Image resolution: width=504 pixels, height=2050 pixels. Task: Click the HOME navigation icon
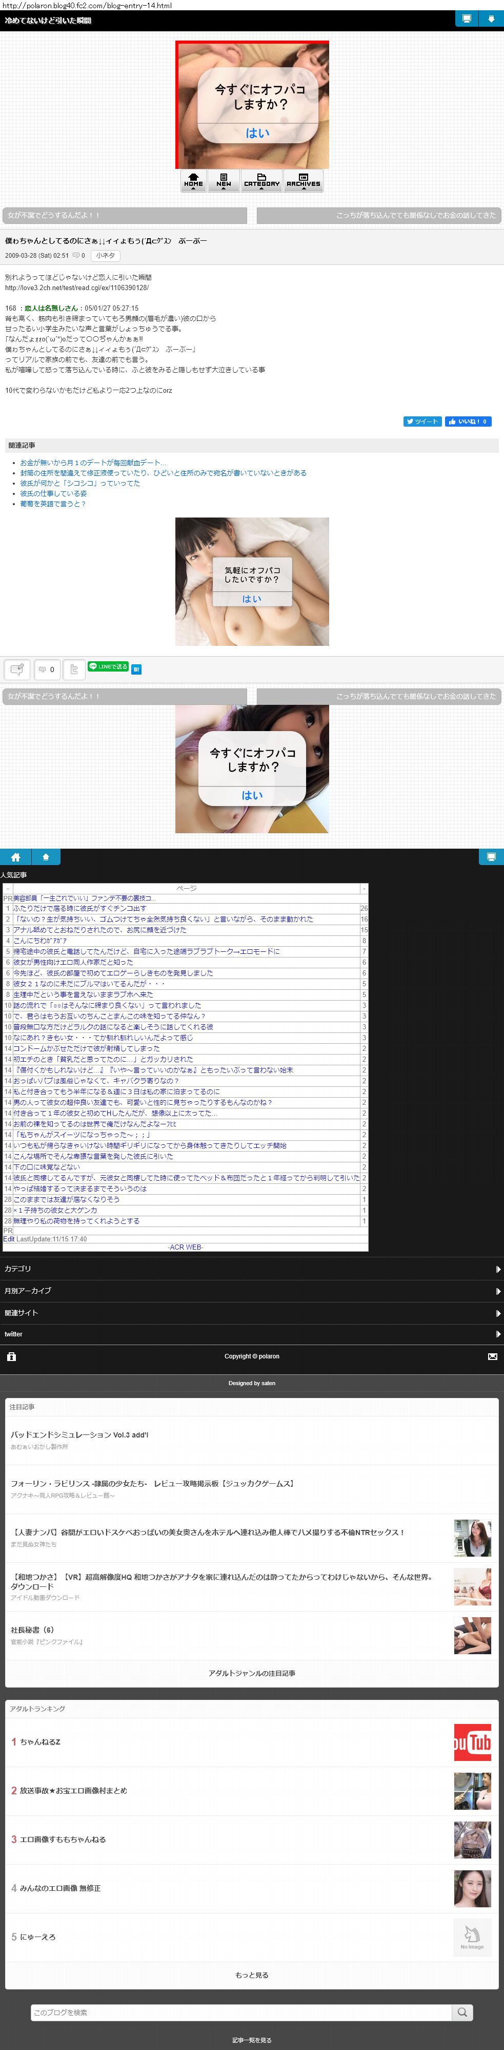click(193, 180)
